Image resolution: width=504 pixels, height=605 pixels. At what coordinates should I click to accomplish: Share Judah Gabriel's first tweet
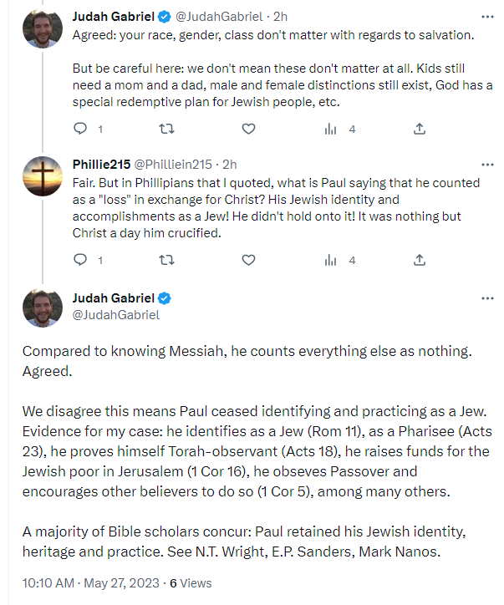(x=420, y=129)
